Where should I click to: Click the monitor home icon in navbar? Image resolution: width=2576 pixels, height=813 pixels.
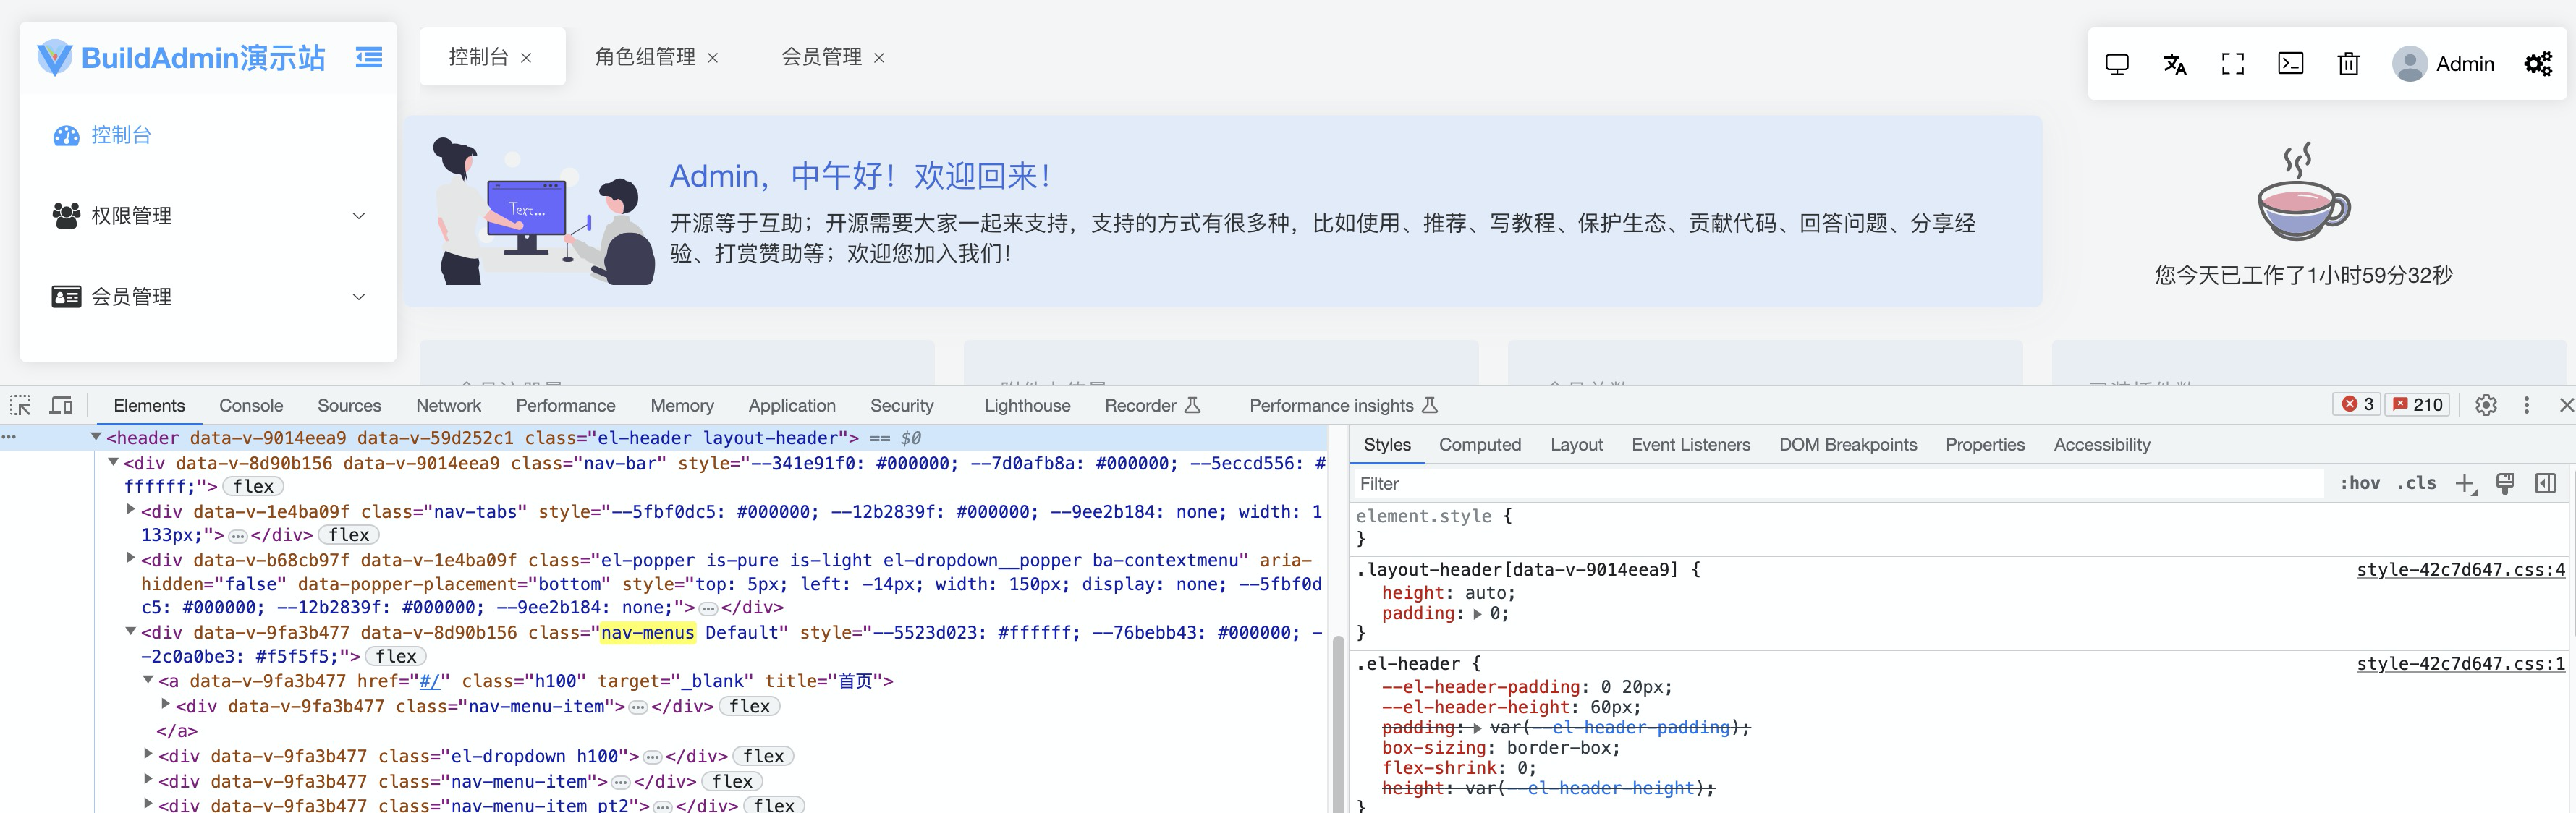2116,64
